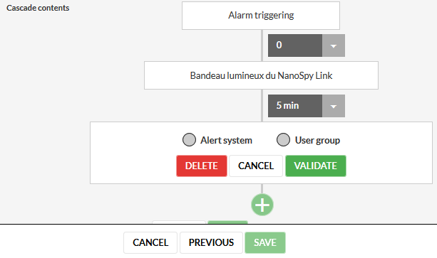Click the 'Alert system' label text
The image size is (437, 258).
click(x=226, y=140)
